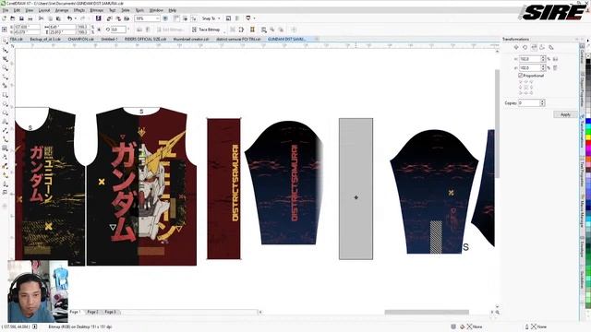Screen dimensions: 591x332
Task: Open the Snap To dropdown
Action: (x=211, y=18)
